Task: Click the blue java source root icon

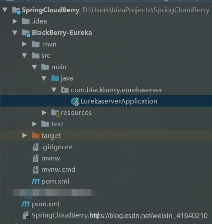Action: (55, 78)
